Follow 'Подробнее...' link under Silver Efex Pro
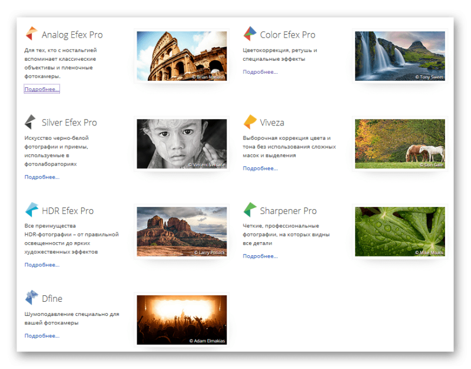This screenshot has height=369, width=471. pos(42,177)
